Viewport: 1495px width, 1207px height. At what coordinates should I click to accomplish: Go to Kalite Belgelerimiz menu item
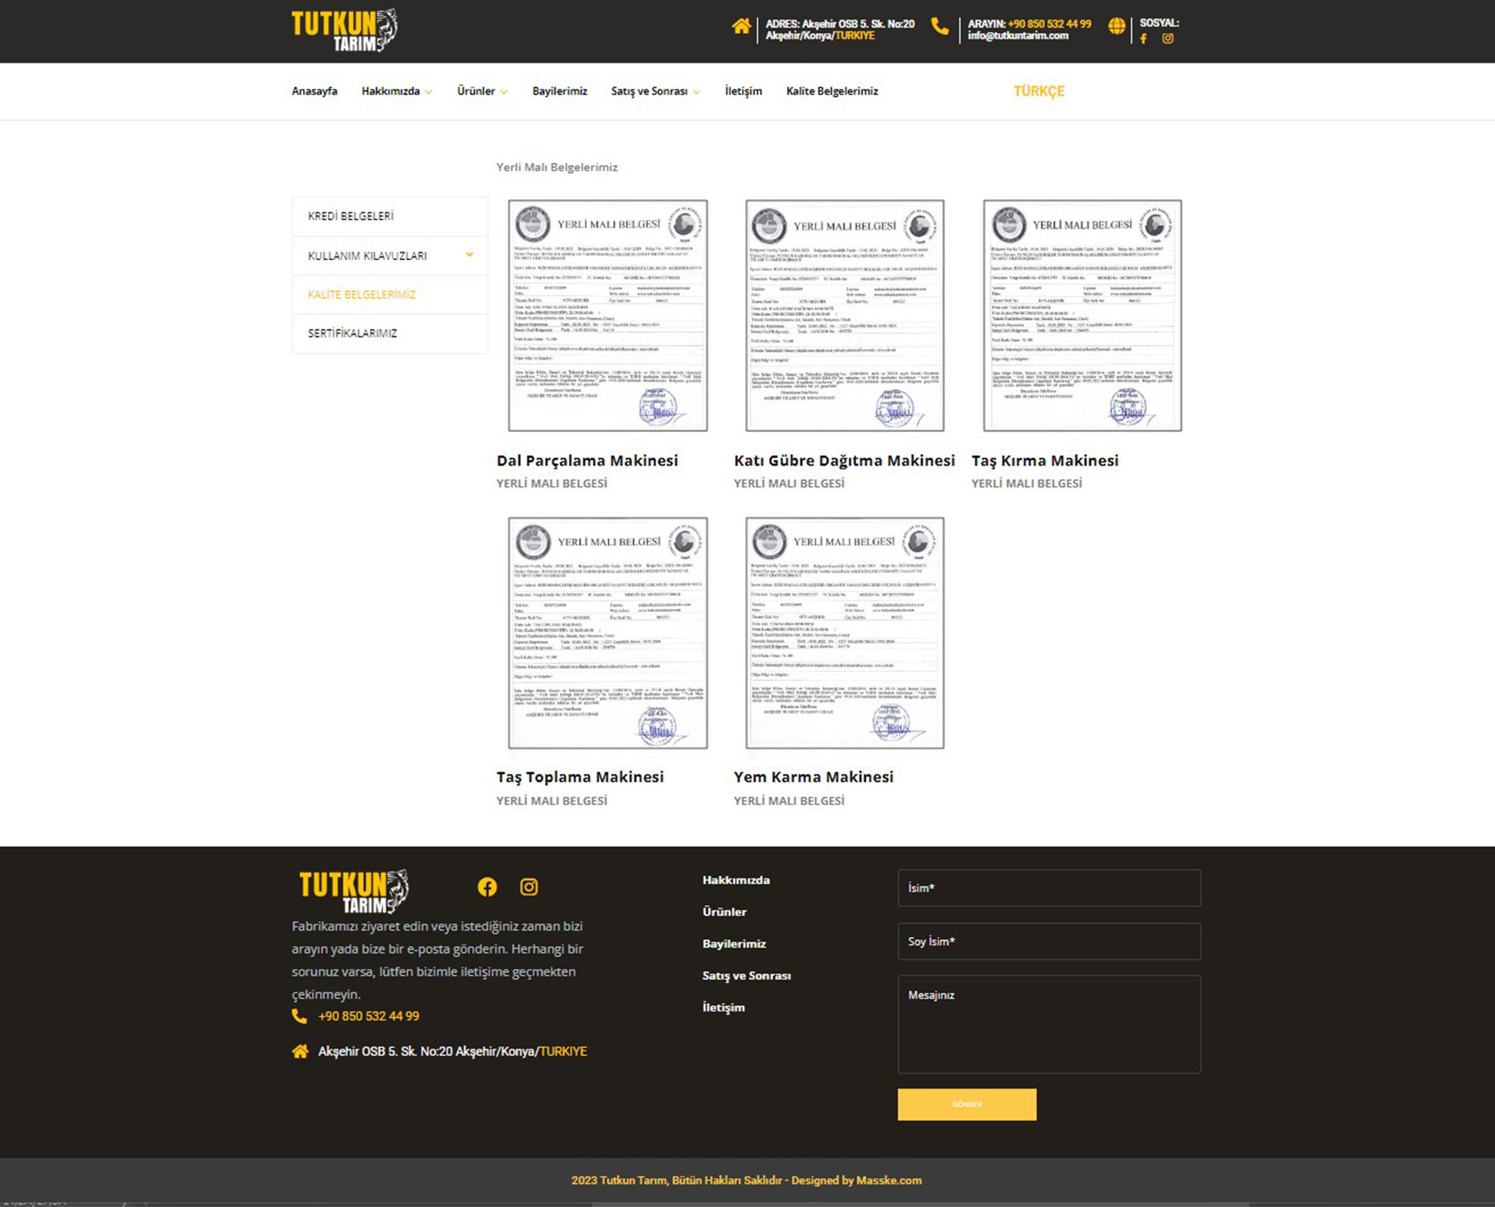click(x=832, y=91)
